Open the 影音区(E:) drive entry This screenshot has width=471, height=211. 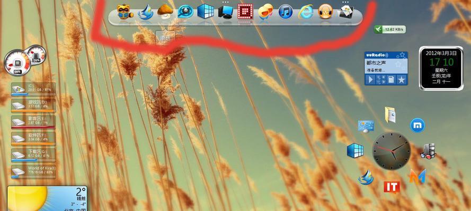(33, 122)
